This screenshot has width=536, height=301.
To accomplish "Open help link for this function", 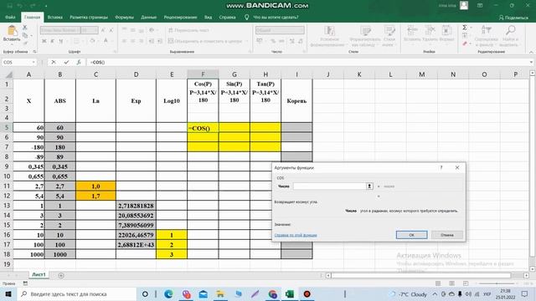I will [296, 235].
